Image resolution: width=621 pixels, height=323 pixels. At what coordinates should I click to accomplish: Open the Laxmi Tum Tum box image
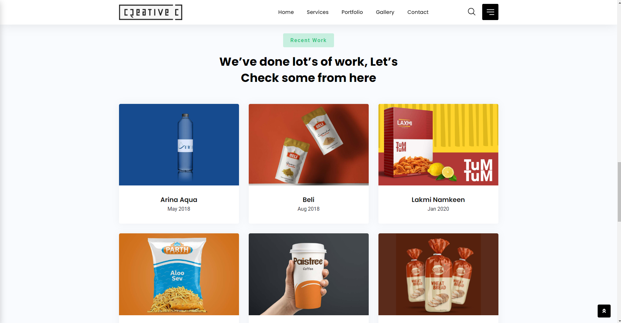[438, 145]
